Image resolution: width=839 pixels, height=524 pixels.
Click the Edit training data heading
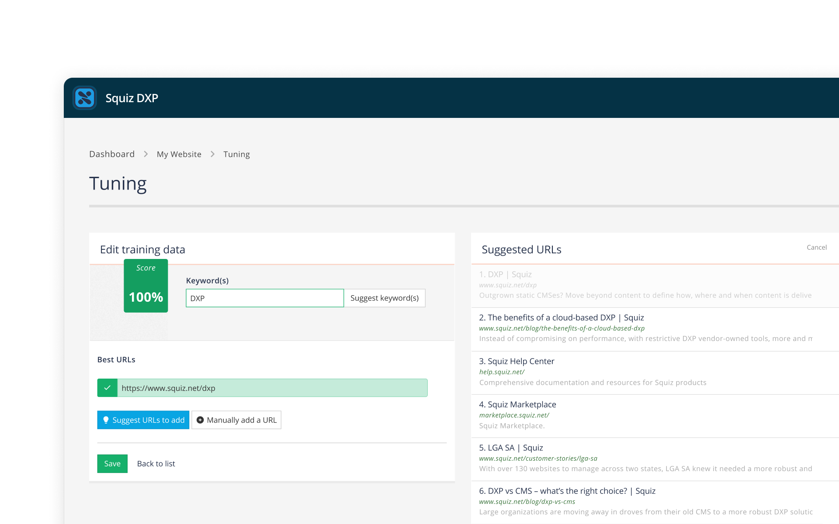click(142, 249)
